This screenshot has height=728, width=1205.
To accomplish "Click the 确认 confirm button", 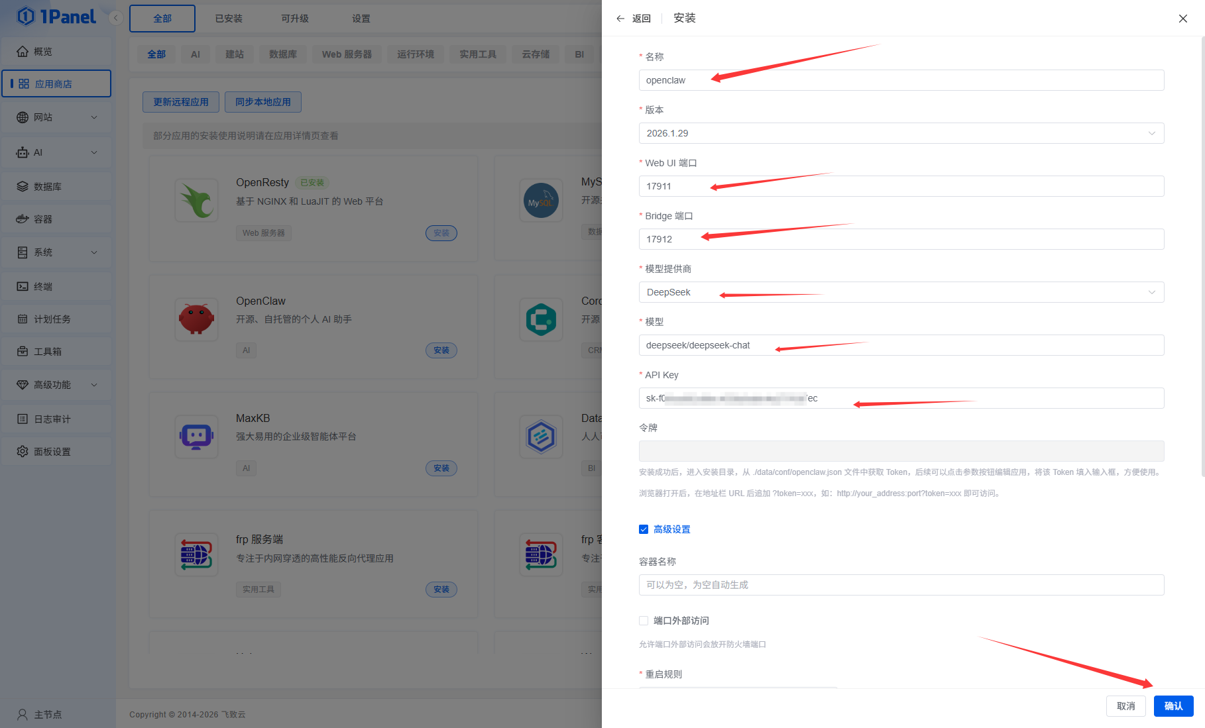I will click(x=1173, y=706).
